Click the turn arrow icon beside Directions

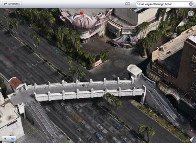coord(6,4)
